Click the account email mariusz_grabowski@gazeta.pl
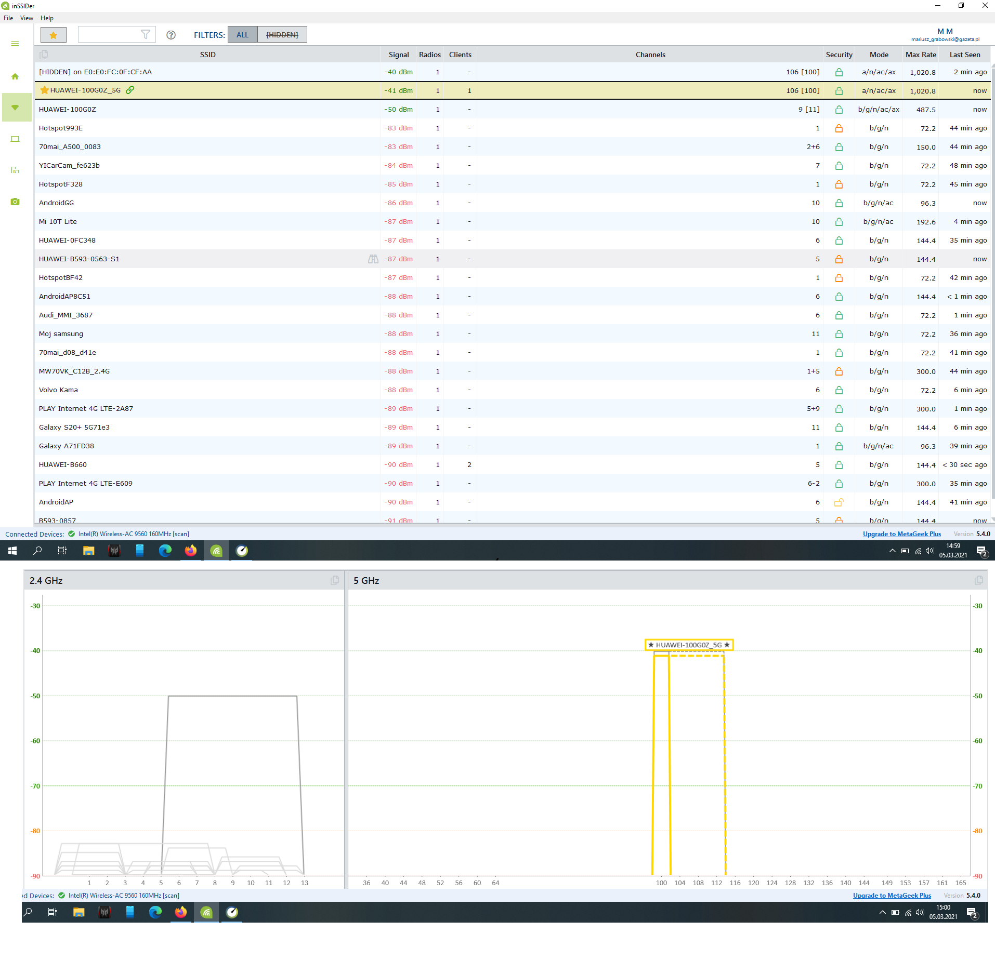This screenshot has width=995, height=960. click(945, 39)
